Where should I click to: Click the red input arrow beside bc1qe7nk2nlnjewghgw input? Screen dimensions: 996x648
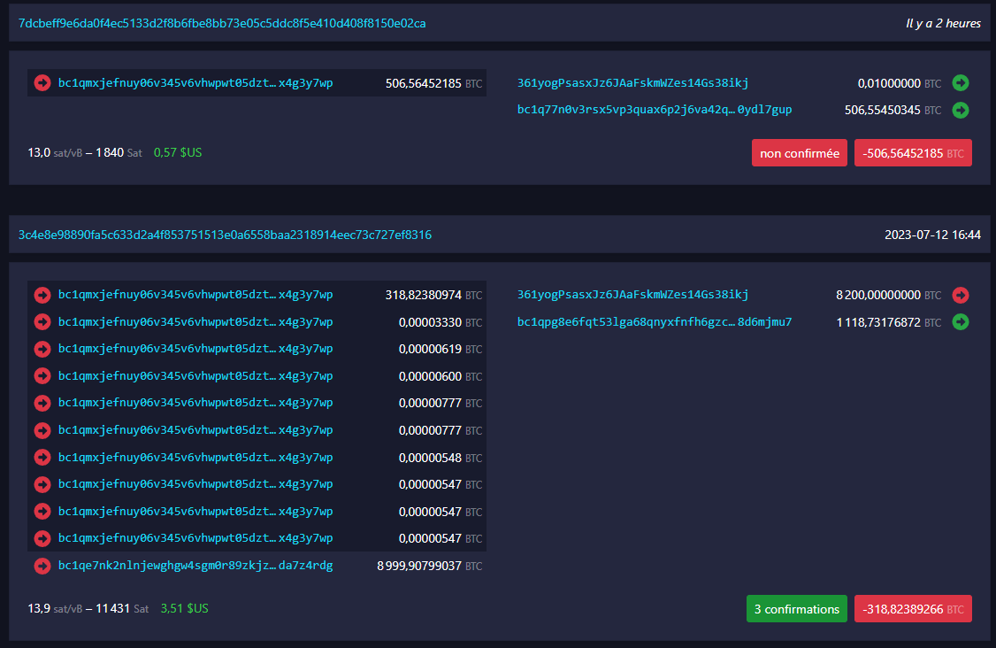(x=42, y=566)
